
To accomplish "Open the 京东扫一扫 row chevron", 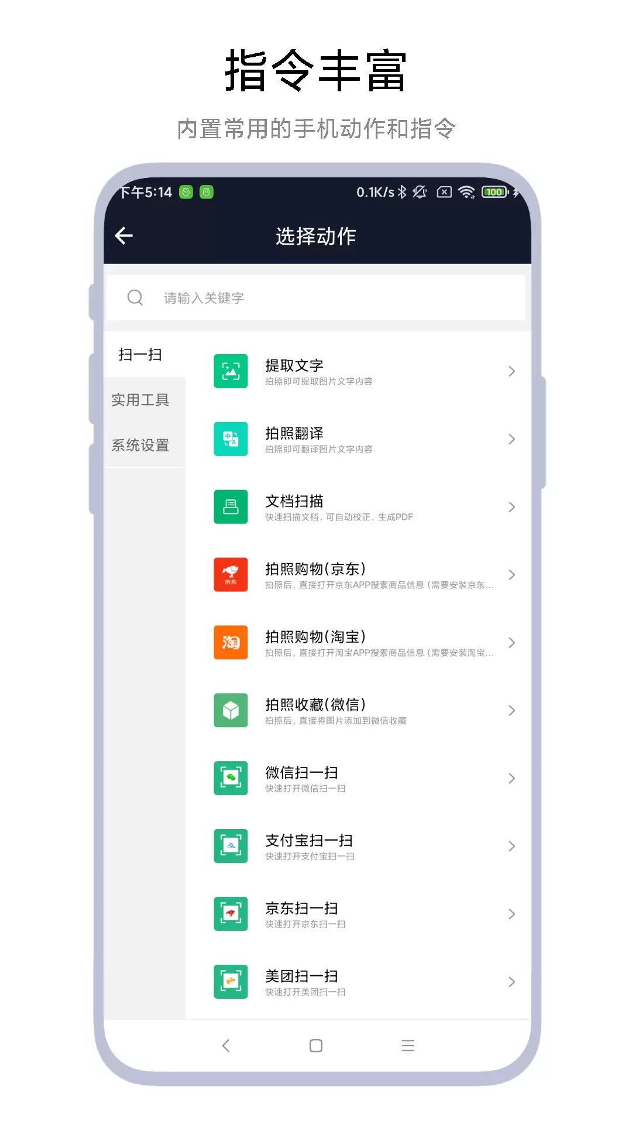I will [511, 914].
